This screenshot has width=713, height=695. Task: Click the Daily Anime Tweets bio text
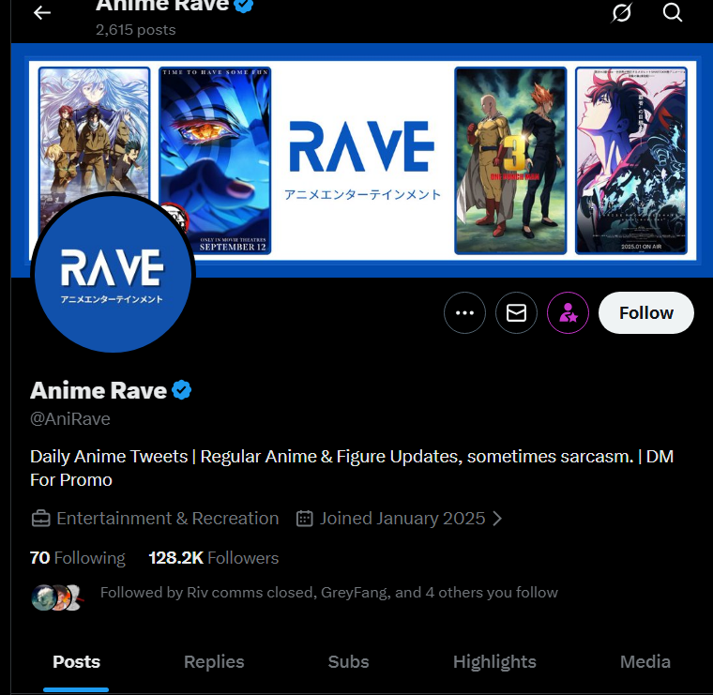352,468
